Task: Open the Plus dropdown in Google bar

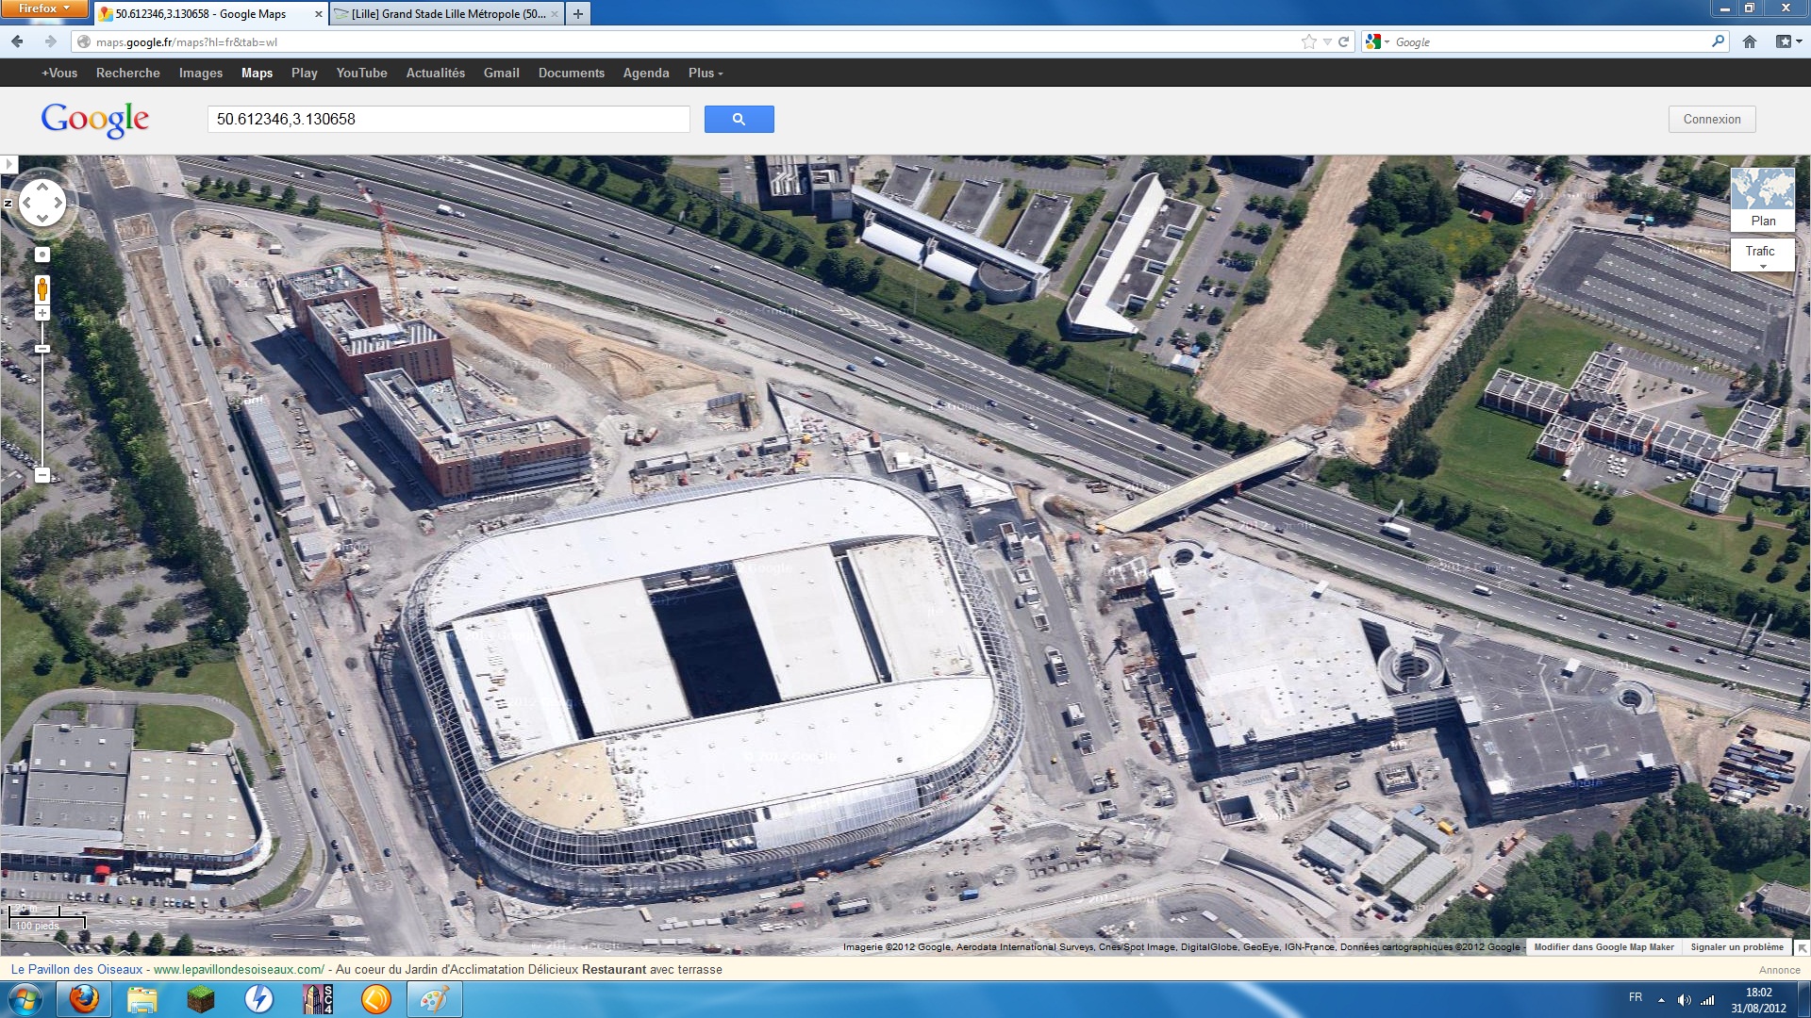Action: pyautogui.click(x=706, y=73)
